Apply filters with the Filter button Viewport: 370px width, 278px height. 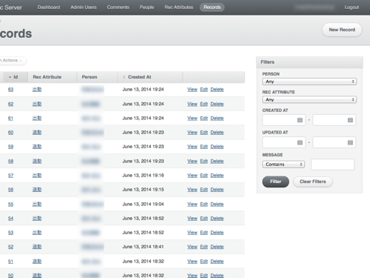(x=275, y=182)
